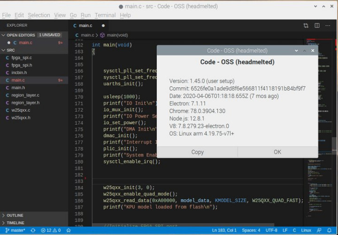The width and height of the screenshot is (338, 235).
Task: Select main.c under Open Editors
Action: 34,42
